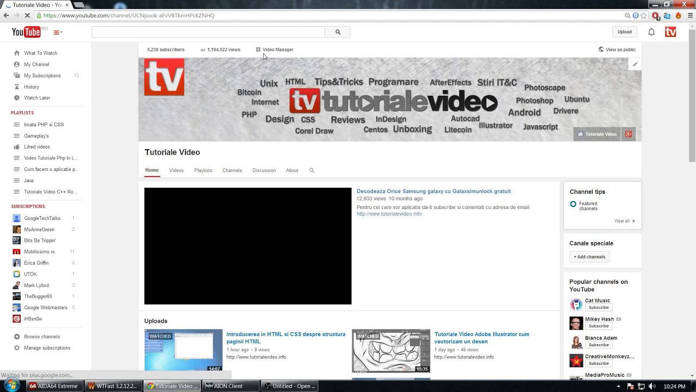Viewport: 696px width, 392px height.
Task: Click the Add channels button
Action: (x=589, y=257)
